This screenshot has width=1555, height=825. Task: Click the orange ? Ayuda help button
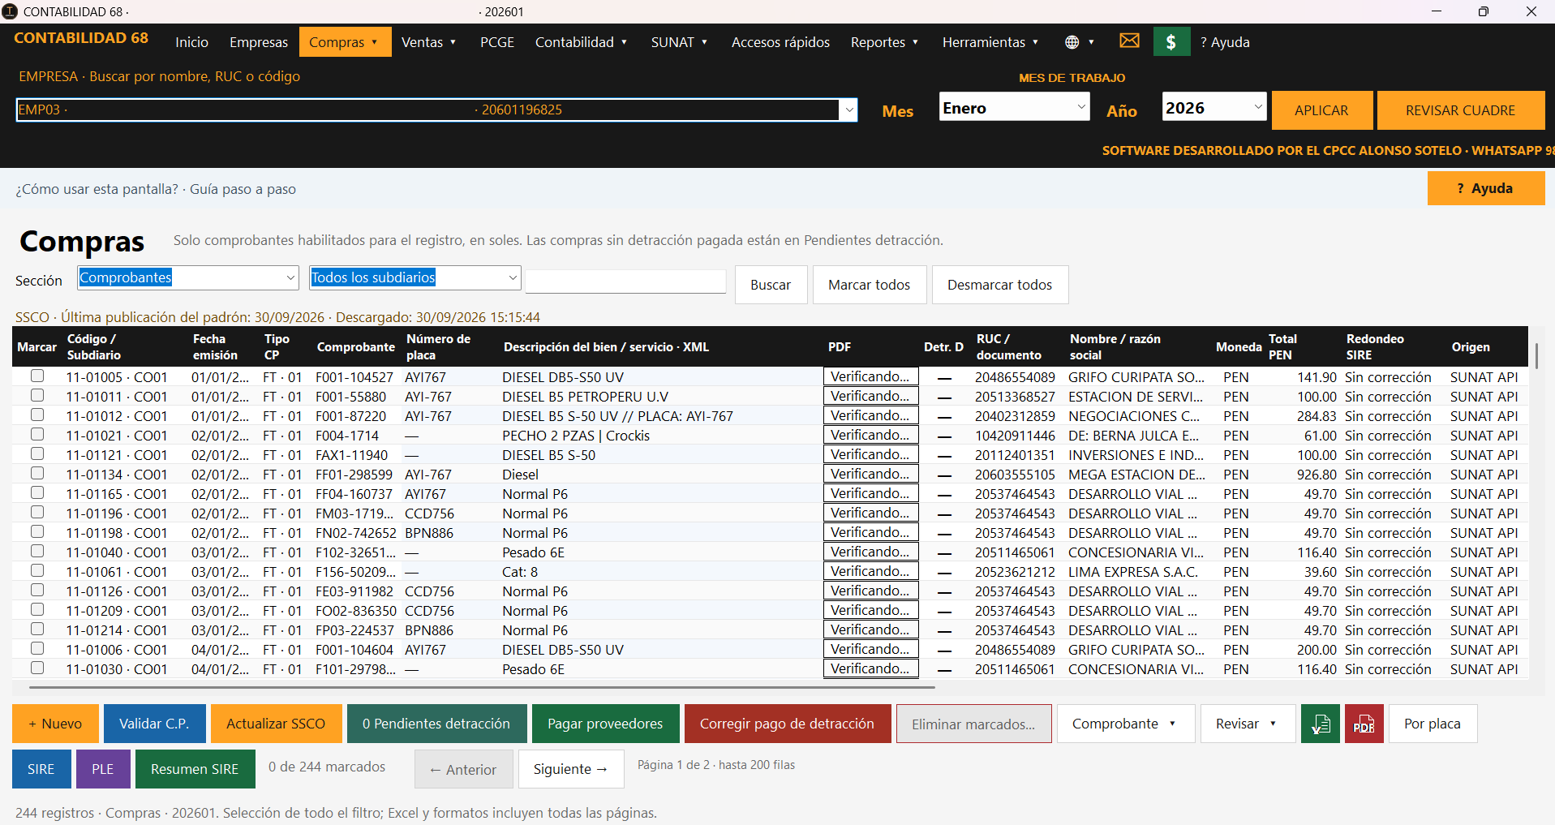point(1486,188)
